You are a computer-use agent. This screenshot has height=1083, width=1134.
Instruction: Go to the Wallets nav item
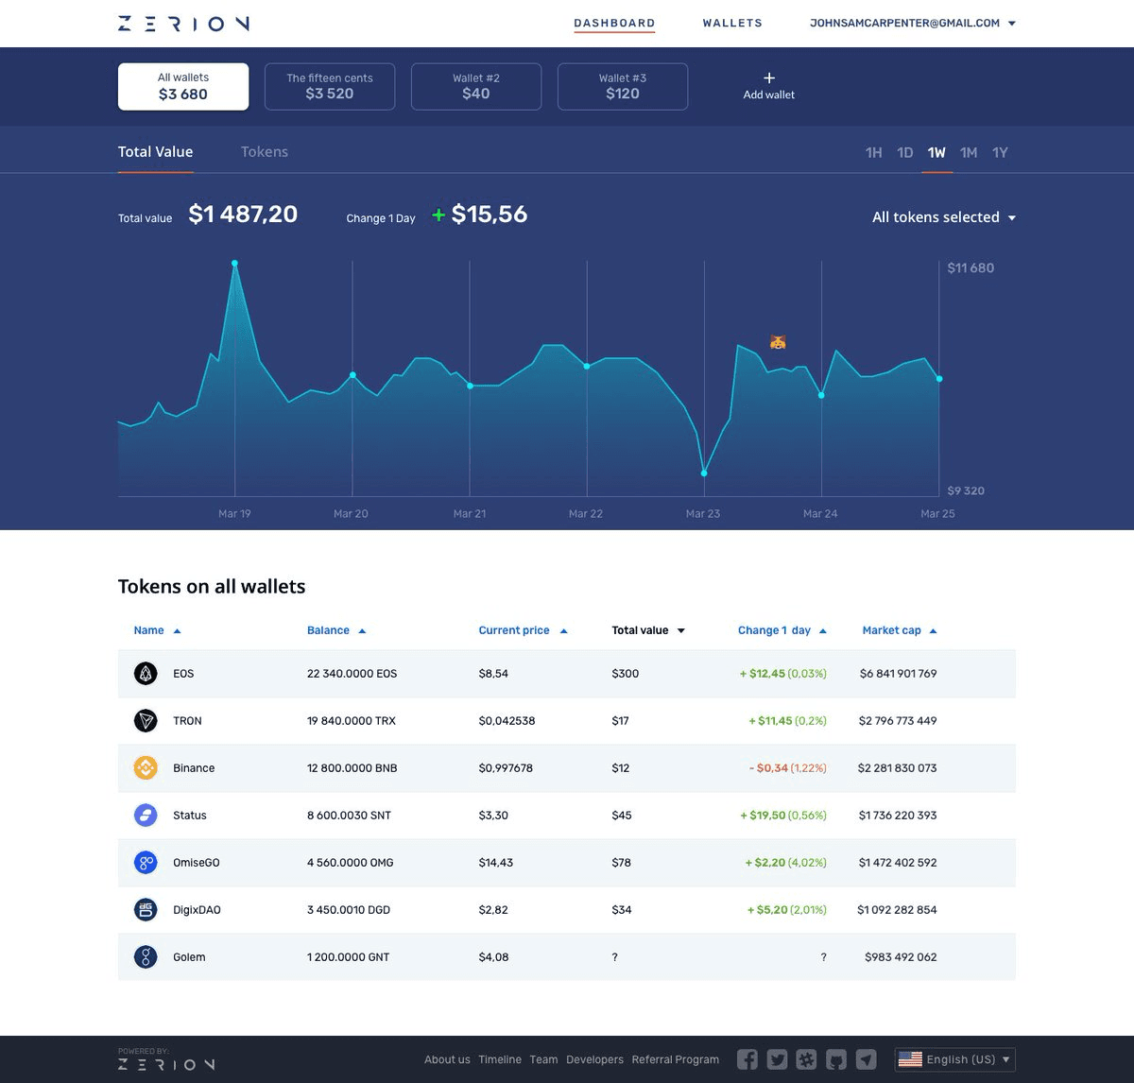pos(732,23)
